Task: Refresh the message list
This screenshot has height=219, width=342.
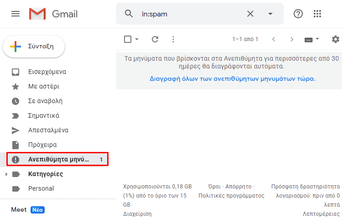Action: coord(155,39)
